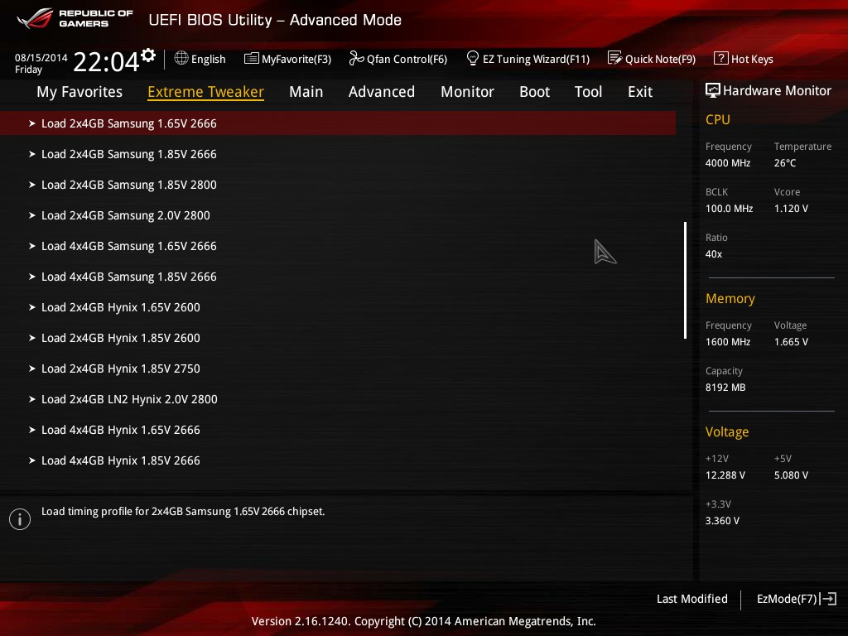The width and height of the screenshot is (848, 636).
Task: Click the MyFavorite list icon
Action: tap(251, 59)
